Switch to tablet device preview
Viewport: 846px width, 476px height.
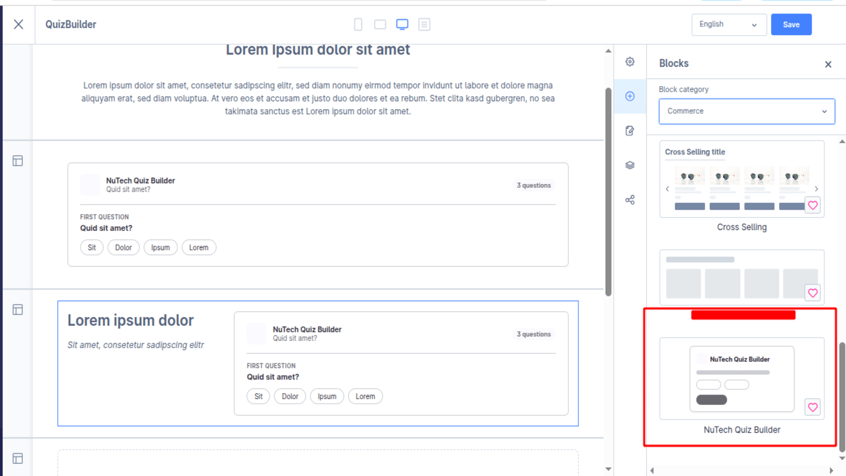pyautogui.click(x=380, y=24)
